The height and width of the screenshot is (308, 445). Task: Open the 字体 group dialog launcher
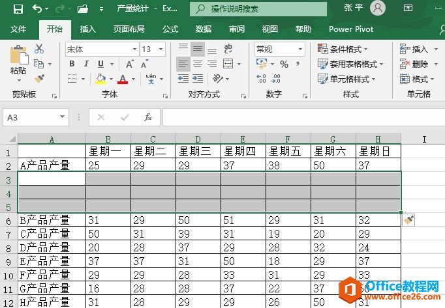pyautogui.click(x=165, y=96)
